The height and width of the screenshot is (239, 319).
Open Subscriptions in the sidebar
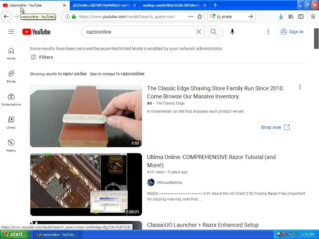[x=11, y=100]
